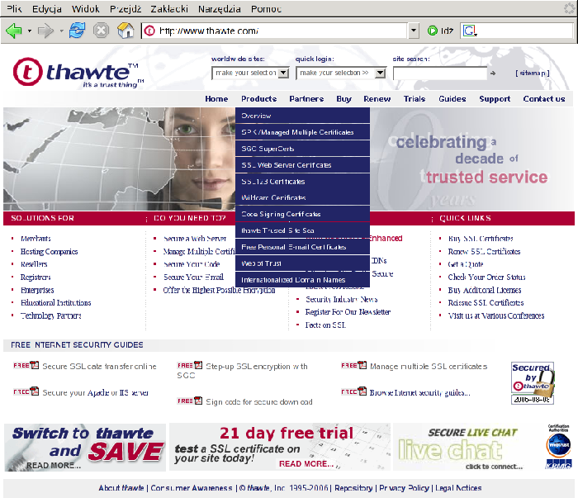Select Overview in Products dropdown
The image size is (578, 498).
pos(302,116)
